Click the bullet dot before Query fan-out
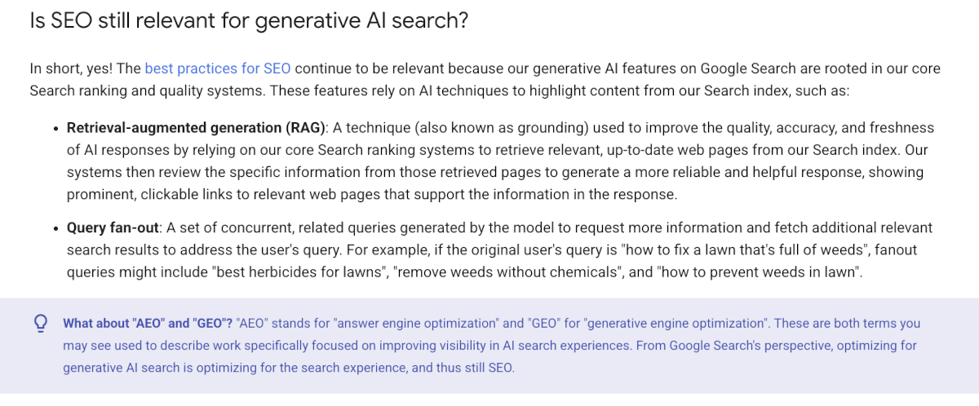This screenshot has height=406, width=979. click(56, 228)
